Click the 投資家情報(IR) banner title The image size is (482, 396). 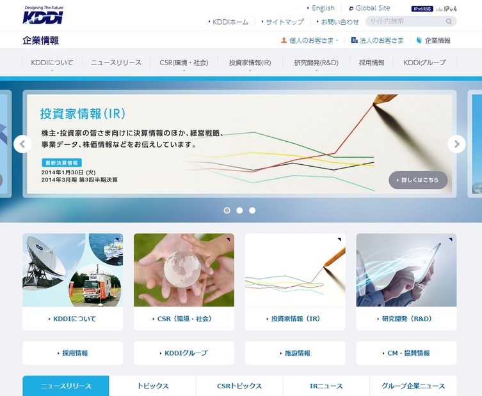(83, 114)
